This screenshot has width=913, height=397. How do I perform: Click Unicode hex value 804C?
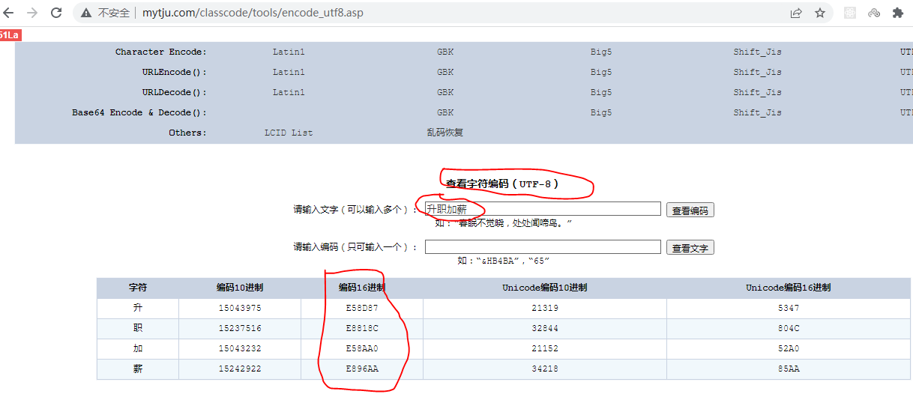click(x=788, y=328)
